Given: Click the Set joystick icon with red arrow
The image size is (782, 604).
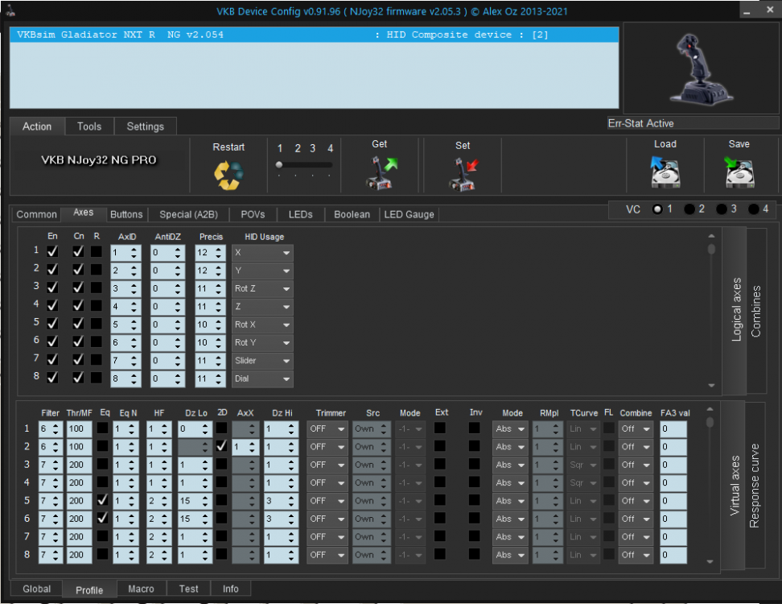Looking at the screenshot, I should click(463, 173).
